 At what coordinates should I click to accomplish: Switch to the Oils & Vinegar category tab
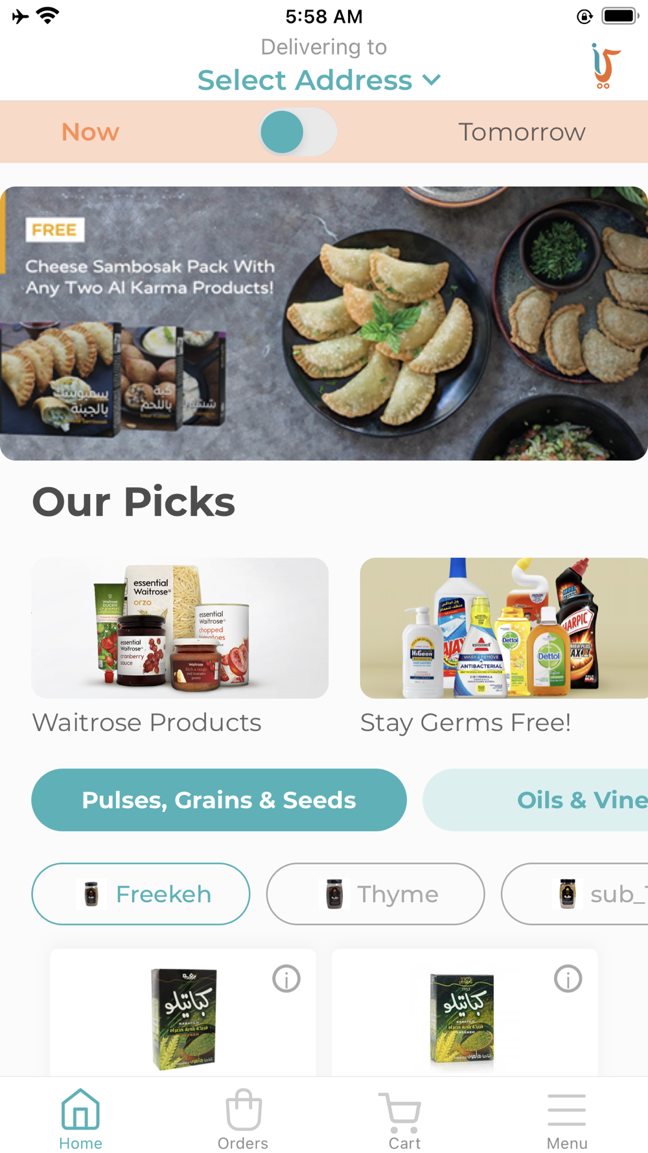(535, 800)
